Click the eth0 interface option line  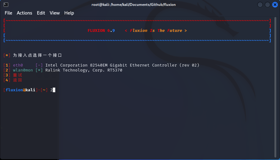click(101, 65)
